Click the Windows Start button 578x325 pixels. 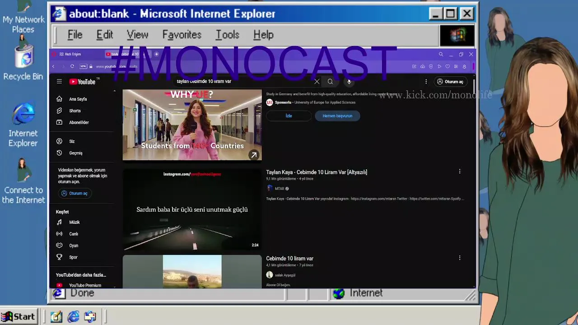[19, 317]
